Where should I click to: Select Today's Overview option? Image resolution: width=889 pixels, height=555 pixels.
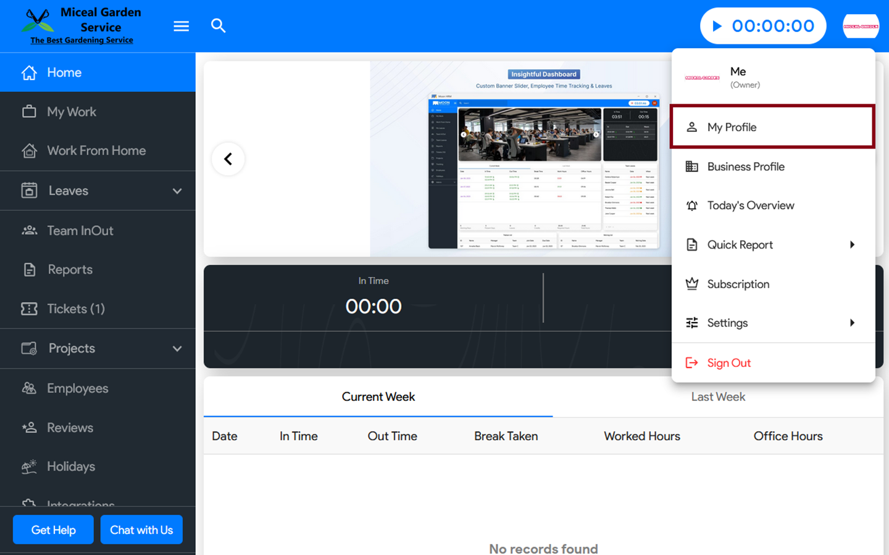750,205
